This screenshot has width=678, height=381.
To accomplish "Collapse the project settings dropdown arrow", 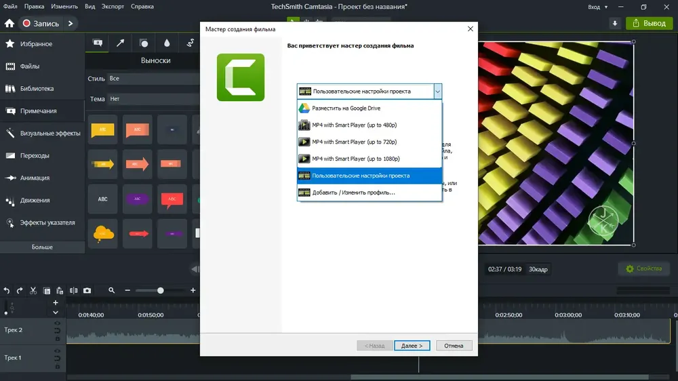I will (x=437, y=92).
